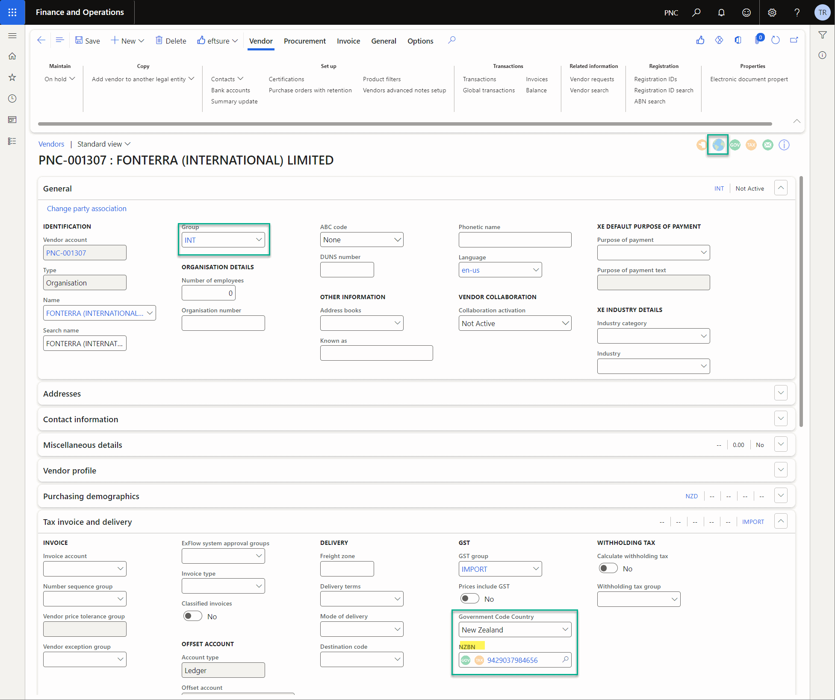Open in Microsoft Office icon
This screenshot has width=835, height=700.
point(738,40)
